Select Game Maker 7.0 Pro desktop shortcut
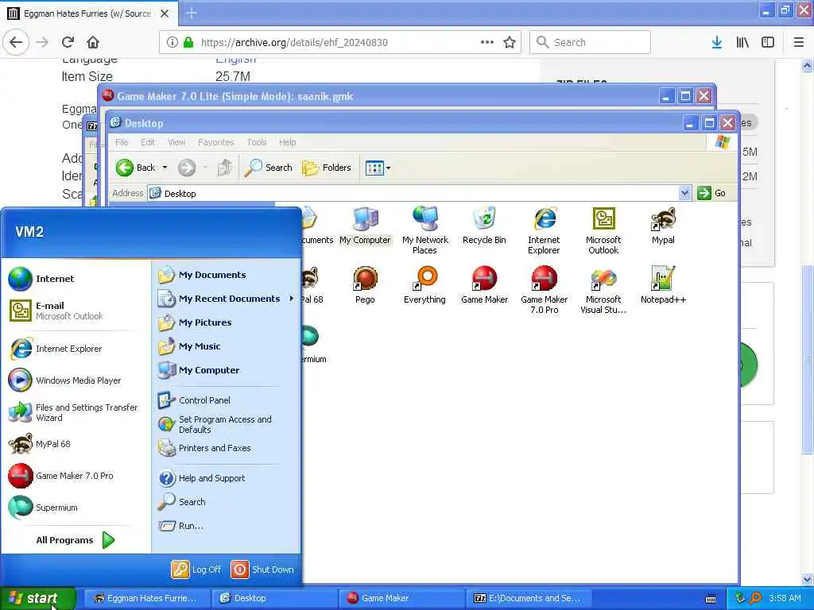This screenshot has width=814, height=610. click(x=544, y=290)
